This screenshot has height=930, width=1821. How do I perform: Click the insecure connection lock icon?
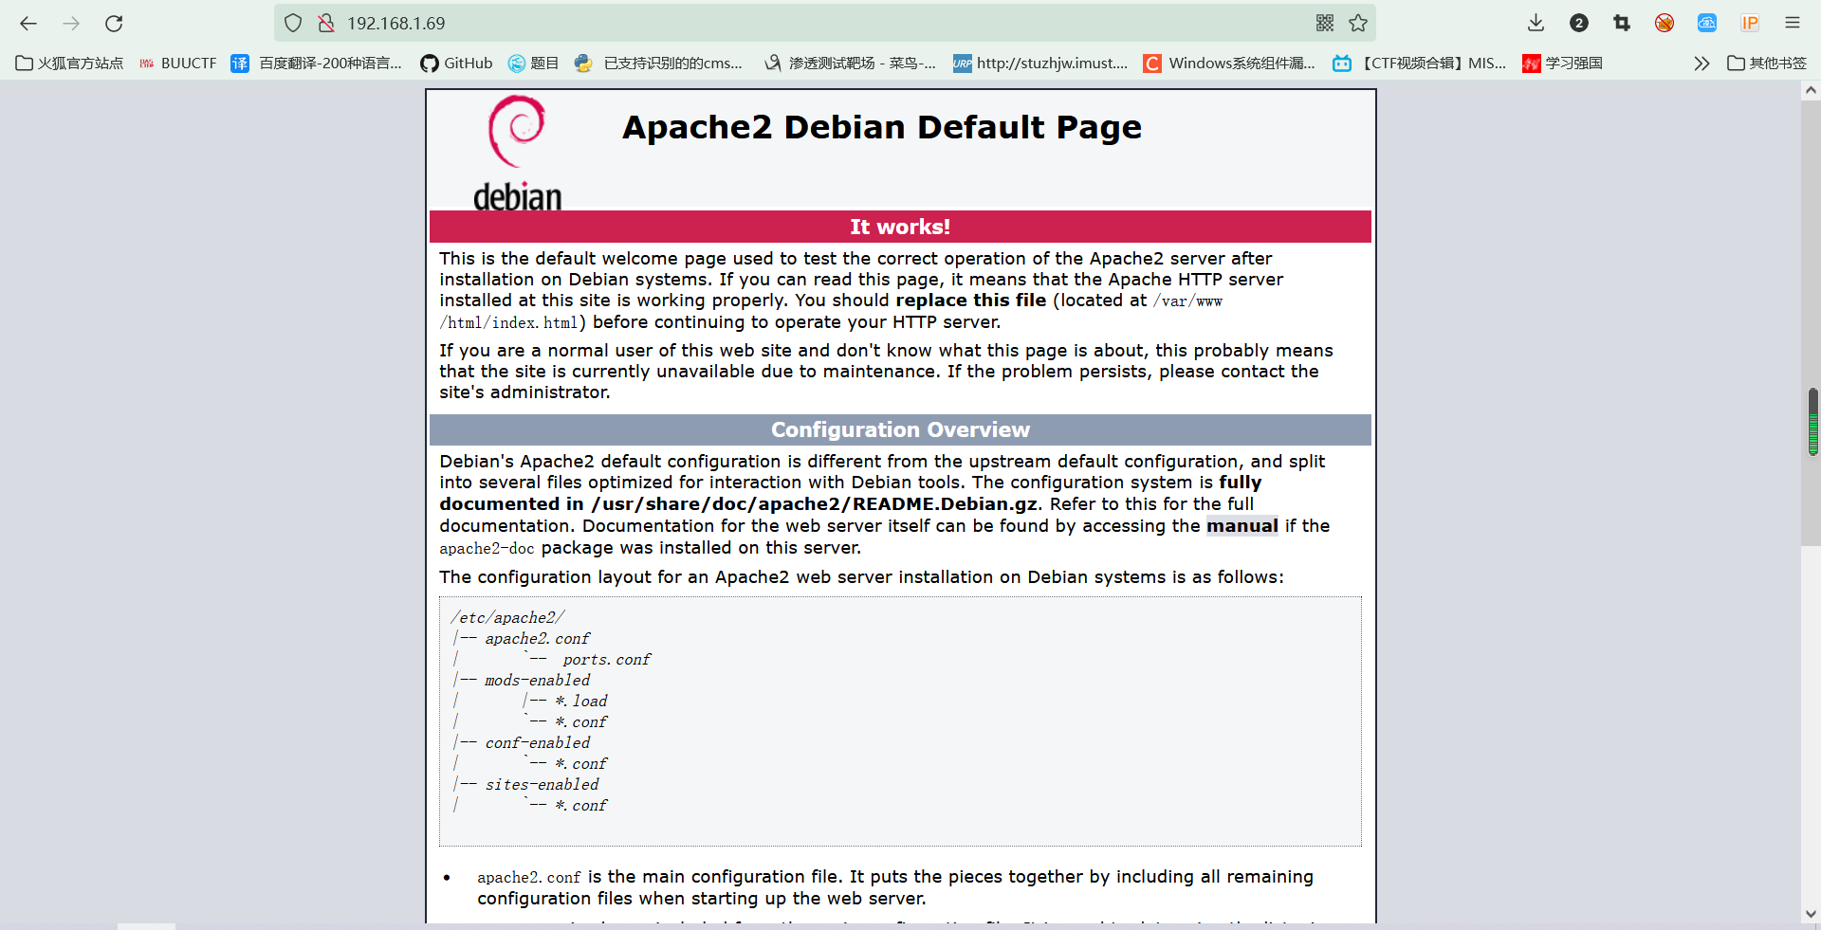pos(326,23)
